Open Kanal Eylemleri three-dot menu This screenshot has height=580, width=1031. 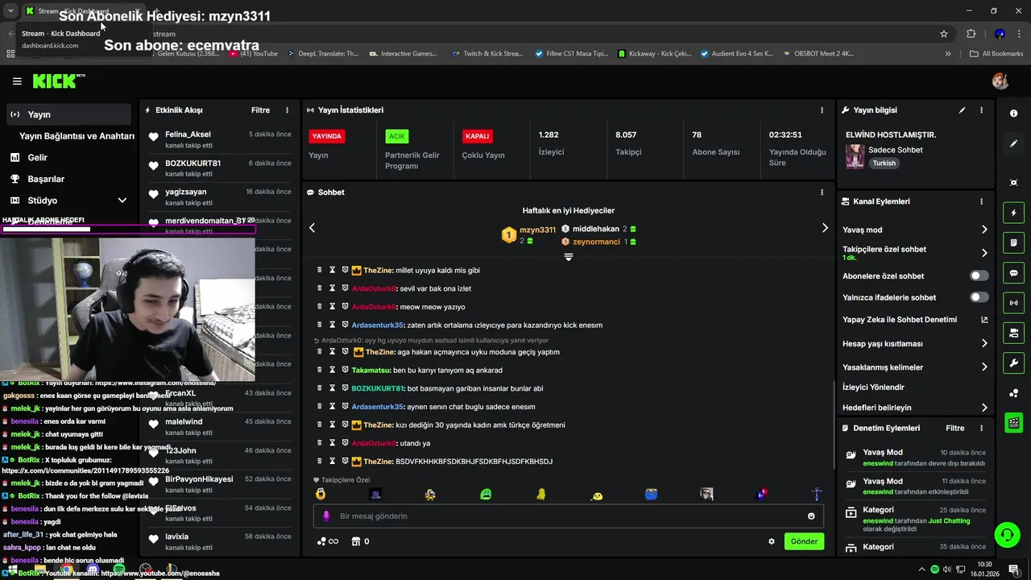981,201
